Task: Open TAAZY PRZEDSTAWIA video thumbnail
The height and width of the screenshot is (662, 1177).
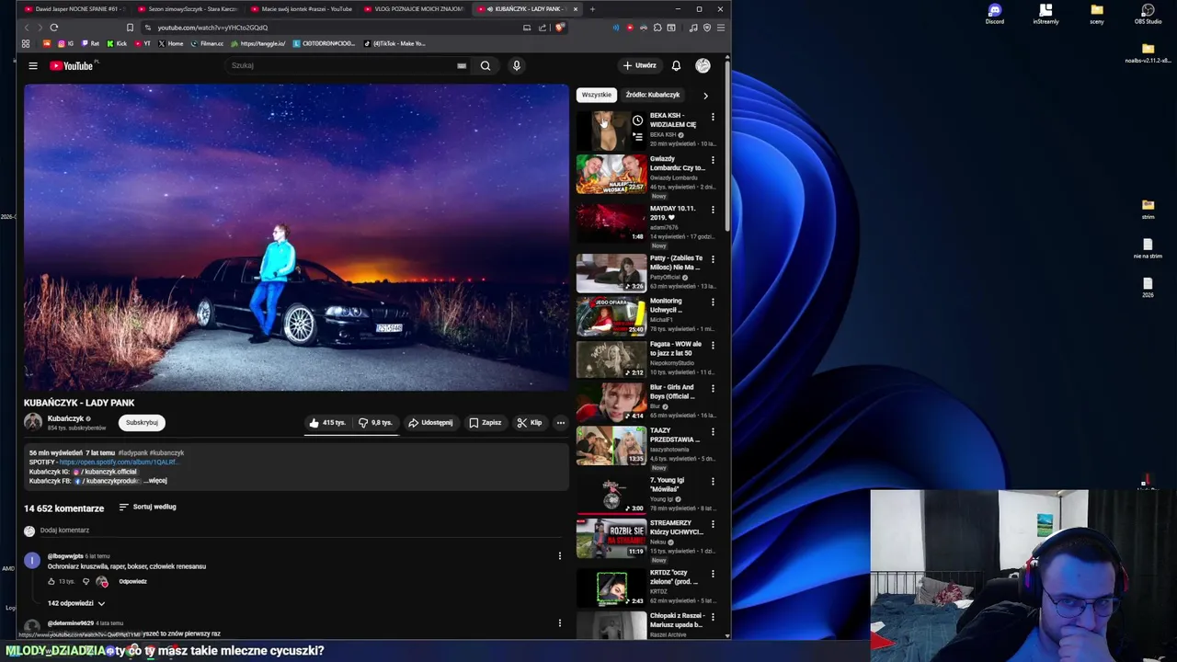Action: click(x=611, y=445)
